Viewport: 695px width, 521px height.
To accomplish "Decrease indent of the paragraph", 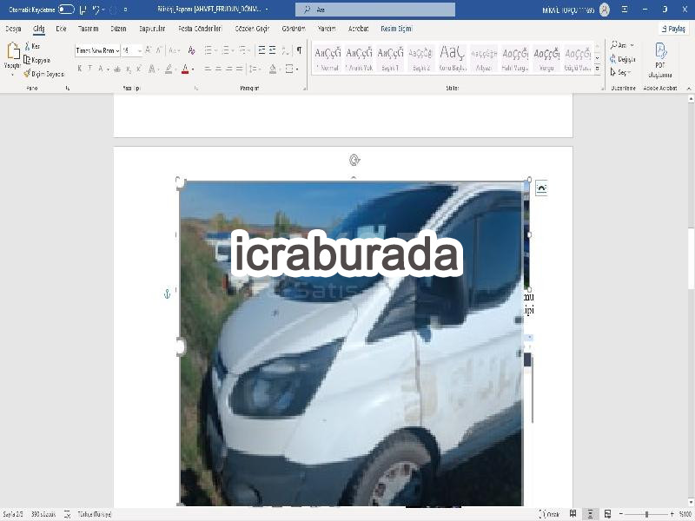I will pyautogui.click(x=261, y=50).
